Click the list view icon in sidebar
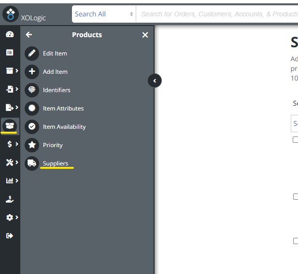This screenshot has width=298, height=274. click(10, 53)
